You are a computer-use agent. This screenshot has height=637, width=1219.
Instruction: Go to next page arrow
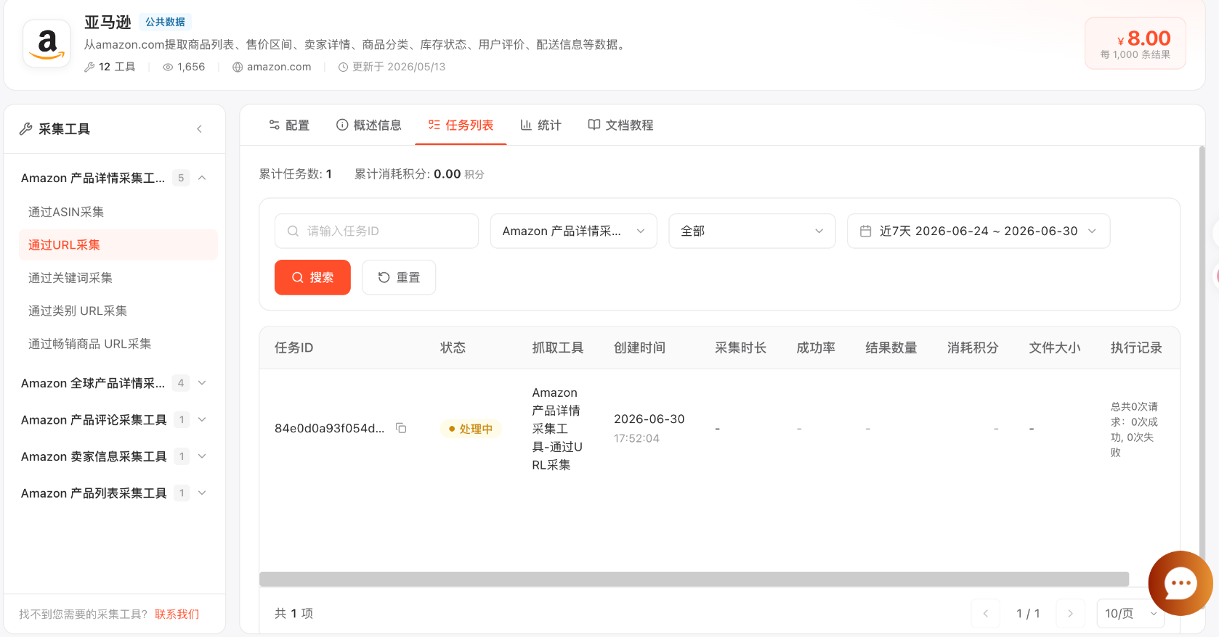pos(1070,614)
